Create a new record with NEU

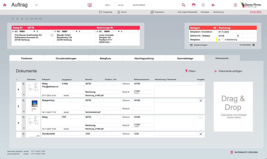pyautogui.click(x=107, y=5)
